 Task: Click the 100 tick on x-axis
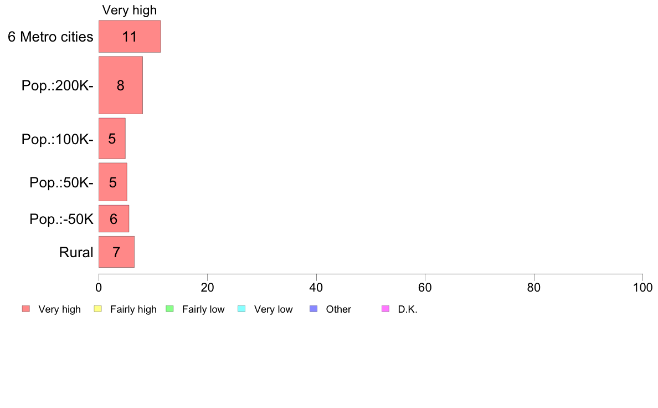click(x=642, y=288)
